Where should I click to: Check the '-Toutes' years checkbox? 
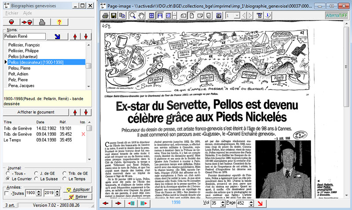[x=7, y=193]
